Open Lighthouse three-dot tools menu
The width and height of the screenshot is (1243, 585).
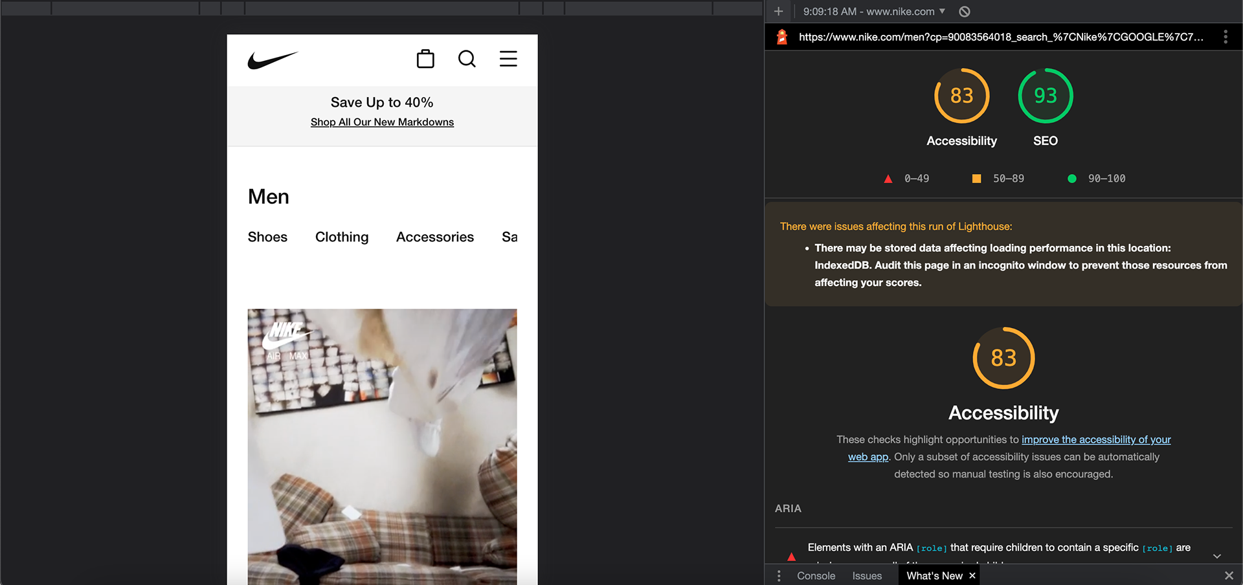click(1226, 37)
